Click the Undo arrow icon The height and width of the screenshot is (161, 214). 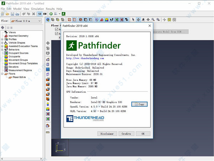coord(24,14)
